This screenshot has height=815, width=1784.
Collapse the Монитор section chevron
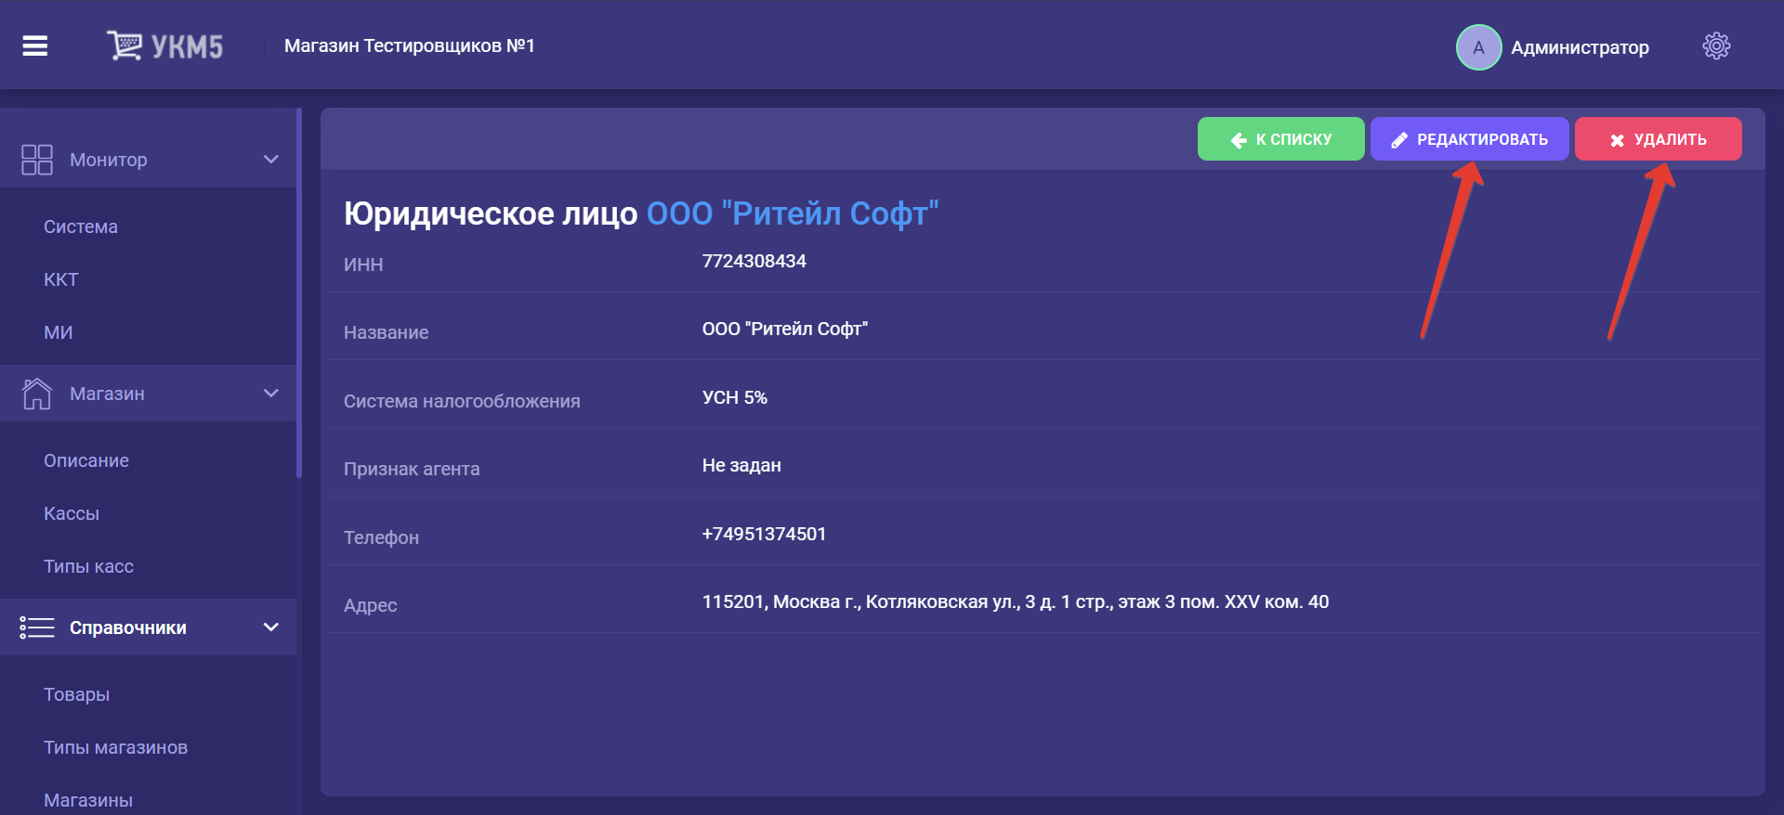point(271,160)
